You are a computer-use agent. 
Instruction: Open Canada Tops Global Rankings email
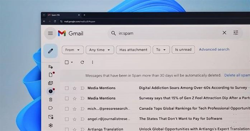click(x=194, y=108)
